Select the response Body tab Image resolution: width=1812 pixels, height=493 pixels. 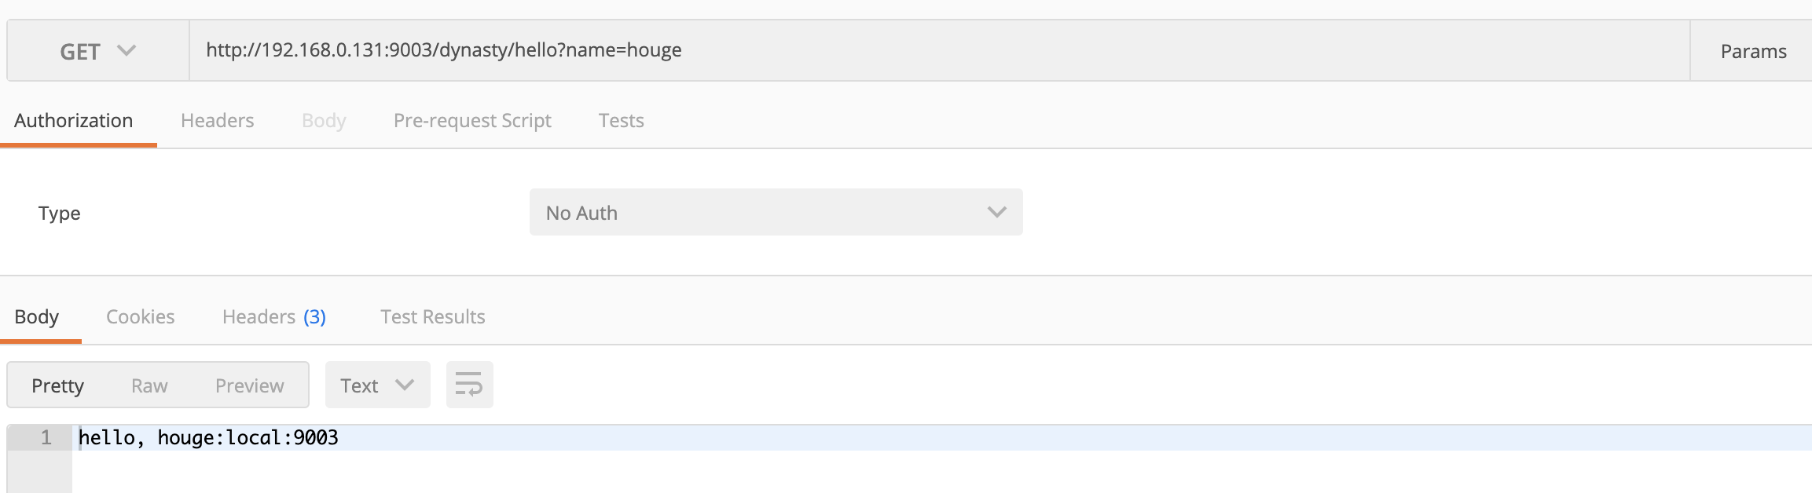pos(37,316)
